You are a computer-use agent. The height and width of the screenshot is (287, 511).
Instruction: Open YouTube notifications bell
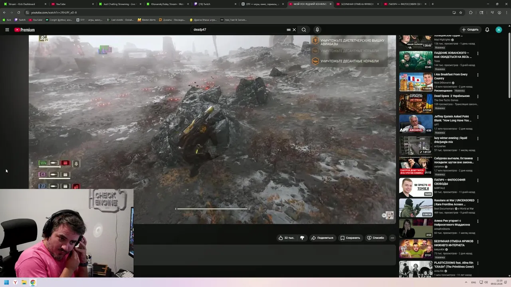487,29
